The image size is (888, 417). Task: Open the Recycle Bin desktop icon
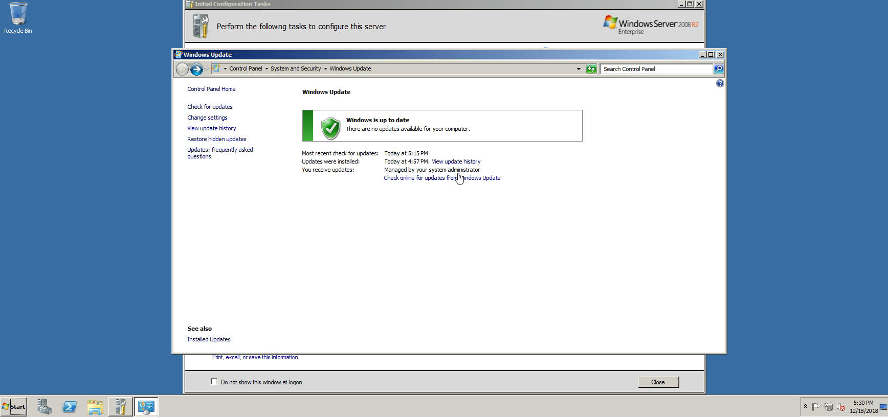[18, 18]
